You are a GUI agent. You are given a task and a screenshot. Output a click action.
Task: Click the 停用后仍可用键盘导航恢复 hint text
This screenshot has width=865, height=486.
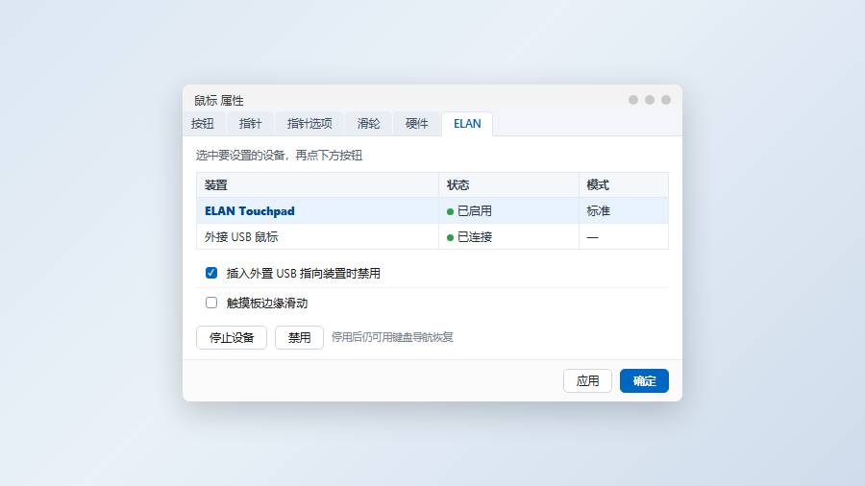click(x=392, y=337)
